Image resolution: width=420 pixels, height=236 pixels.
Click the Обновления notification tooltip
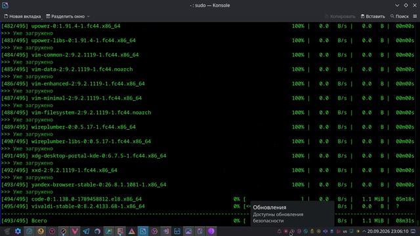click(293, 214)
